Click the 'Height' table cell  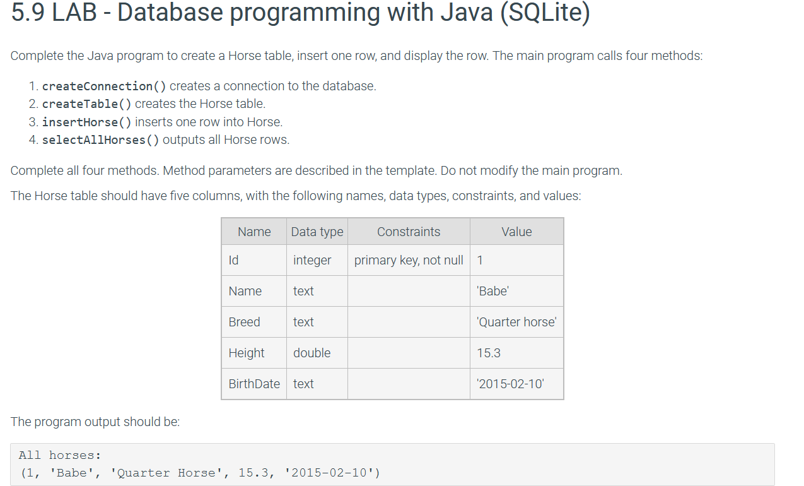(254, 353)
